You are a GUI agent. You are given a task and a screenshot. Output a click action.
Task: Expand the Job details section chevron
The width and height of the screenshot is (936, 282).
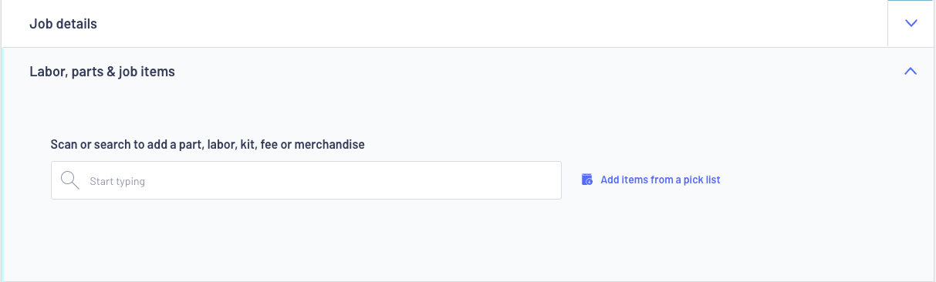click(x=911, y=23)
